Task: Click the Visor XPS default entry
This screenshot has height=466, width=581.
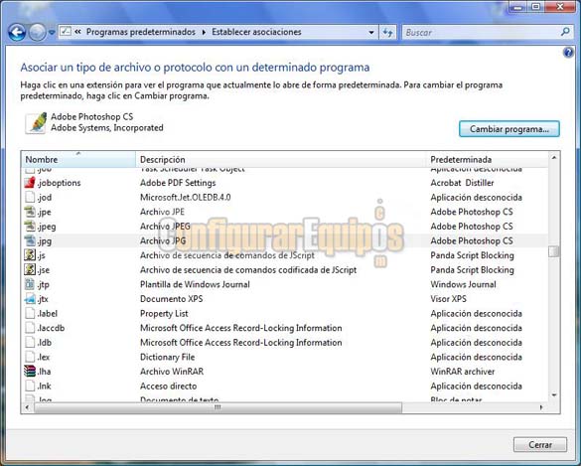Action: pos(448,299)
